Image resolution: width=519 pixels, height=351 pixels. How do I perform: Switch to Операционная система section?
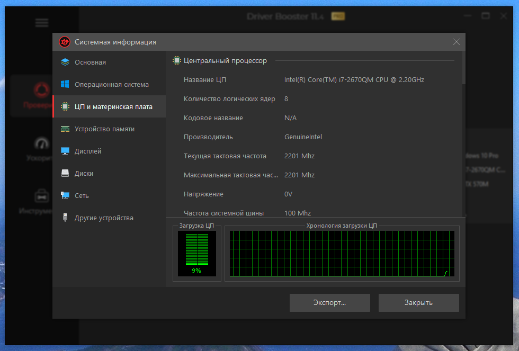tap(109, 84)
